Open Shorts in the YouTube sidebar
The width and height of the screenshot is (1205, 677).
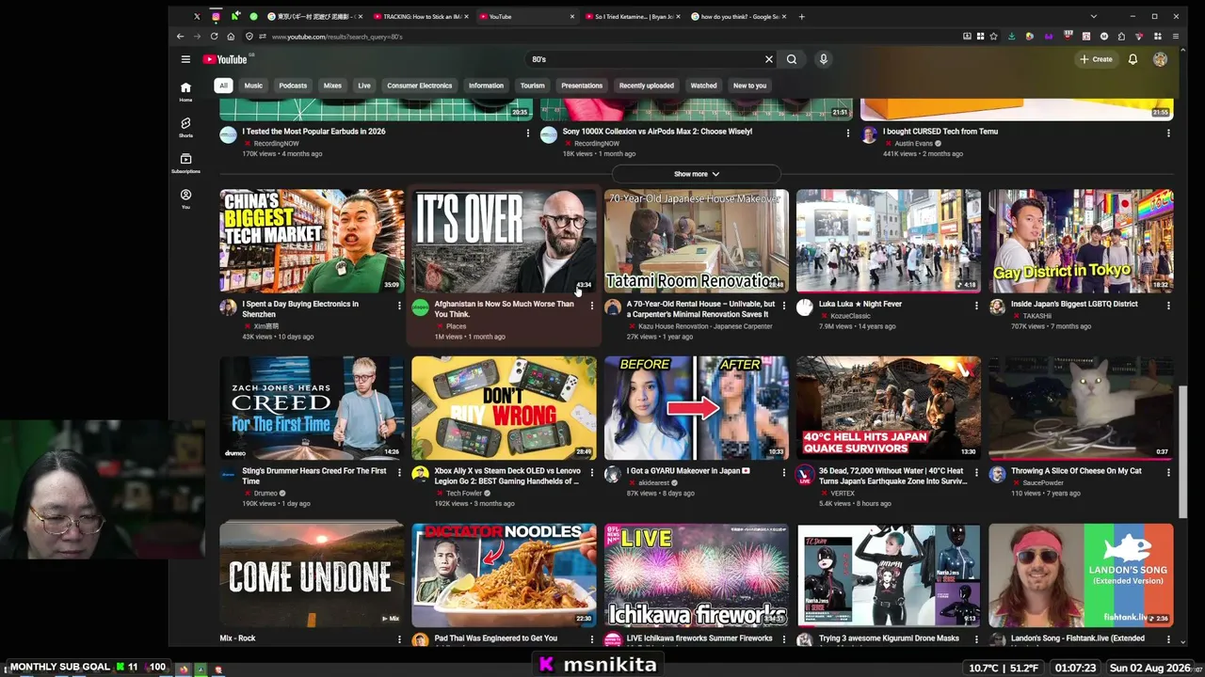tap(185, 127)
